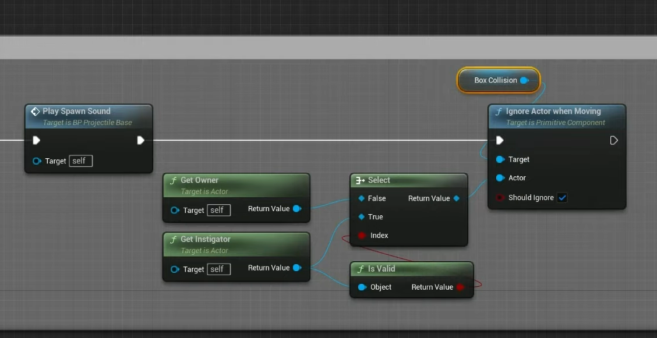Click the Should Ignore boolean pin
Viewport: 657px width, 338px height.
tap(500, 198)
